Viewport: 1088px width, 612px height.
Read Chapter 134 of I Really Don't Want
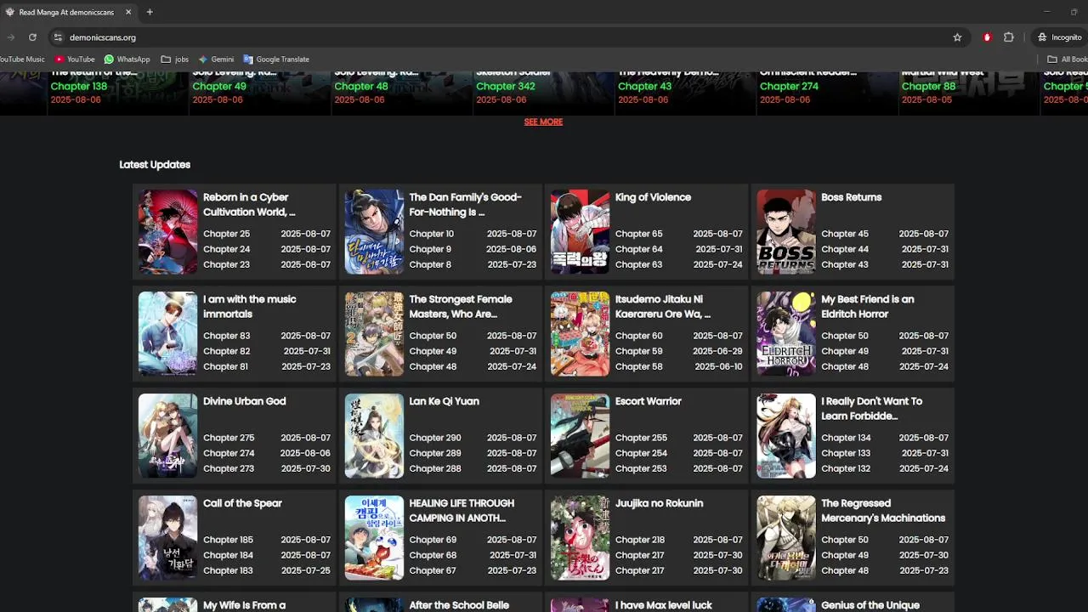(846, 438)
